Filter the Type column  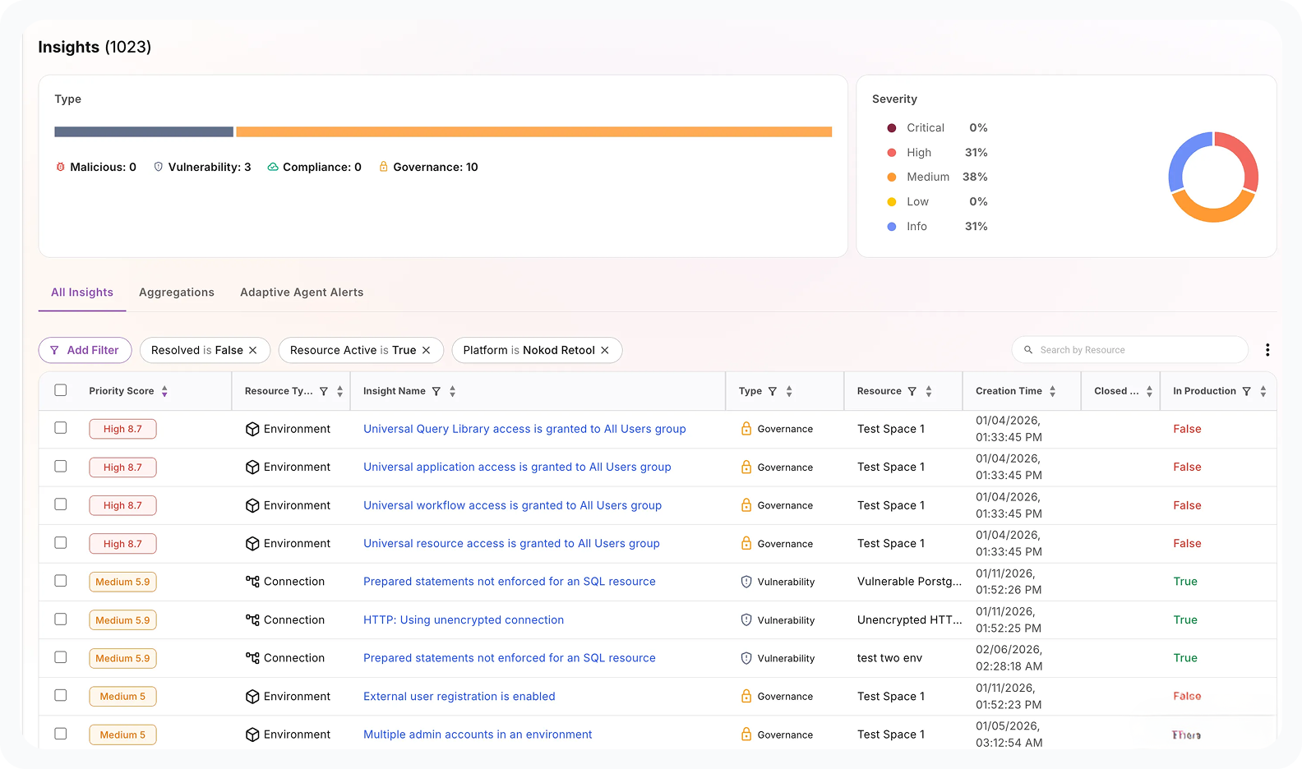[773, 391]
